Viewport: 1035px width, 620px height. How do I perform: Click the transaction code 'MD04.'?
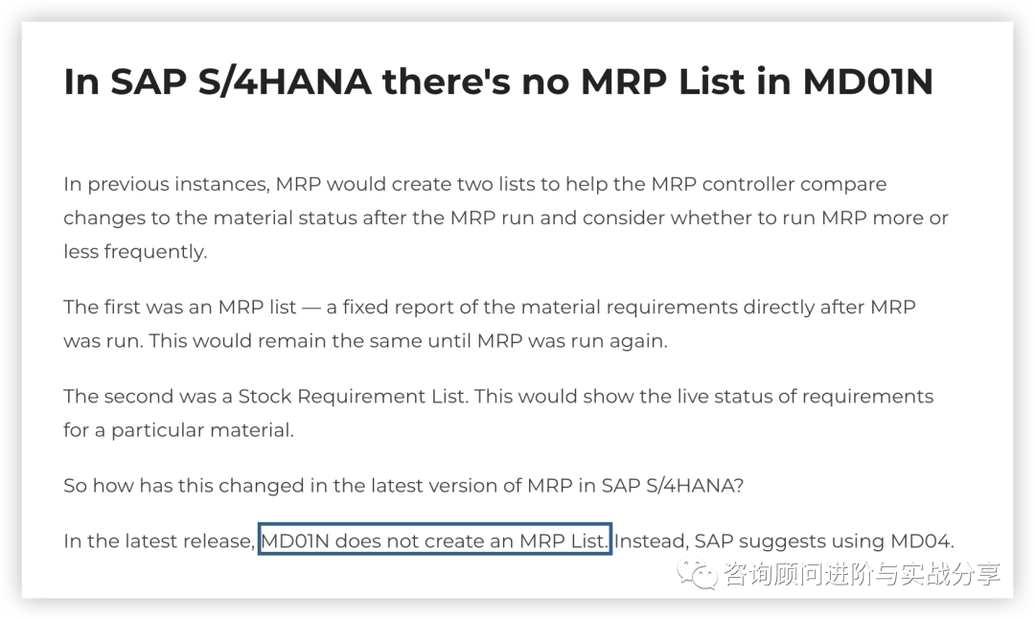click(x=923, y=540)
